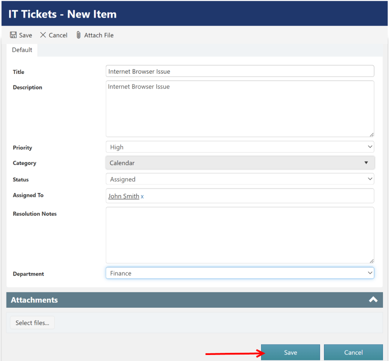Click the Assigned To people picker field
Screen dimensions: 389x361
pos(258,196)
